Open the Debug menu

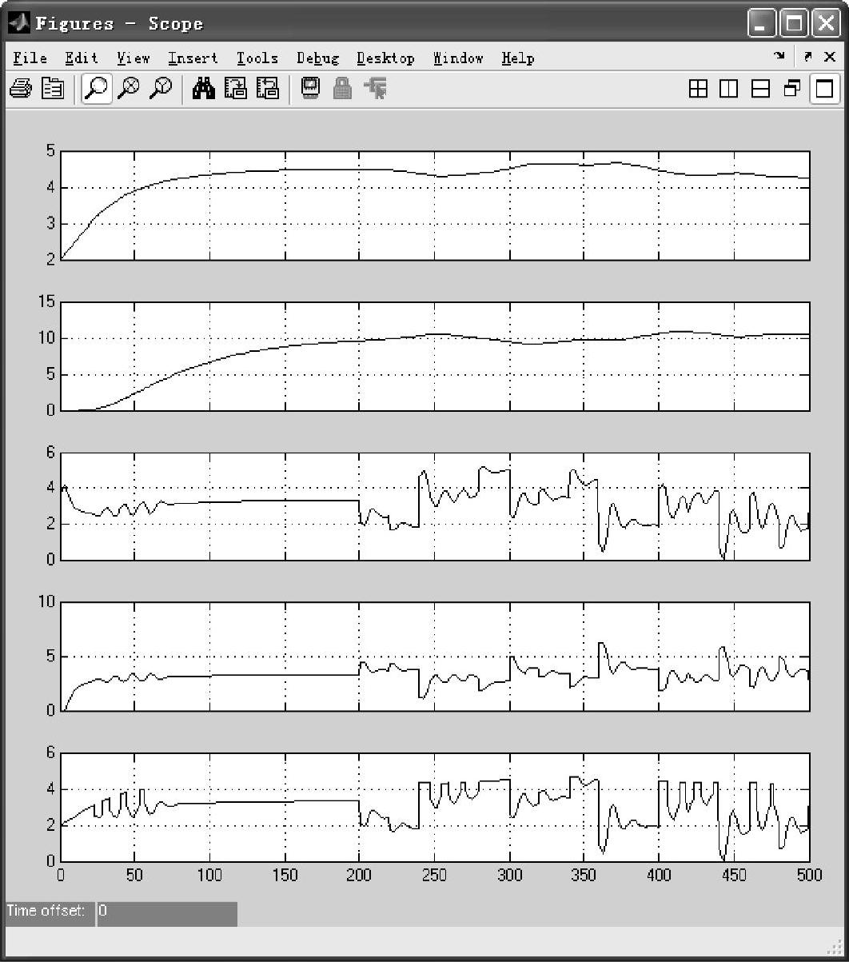click(317, 58)
